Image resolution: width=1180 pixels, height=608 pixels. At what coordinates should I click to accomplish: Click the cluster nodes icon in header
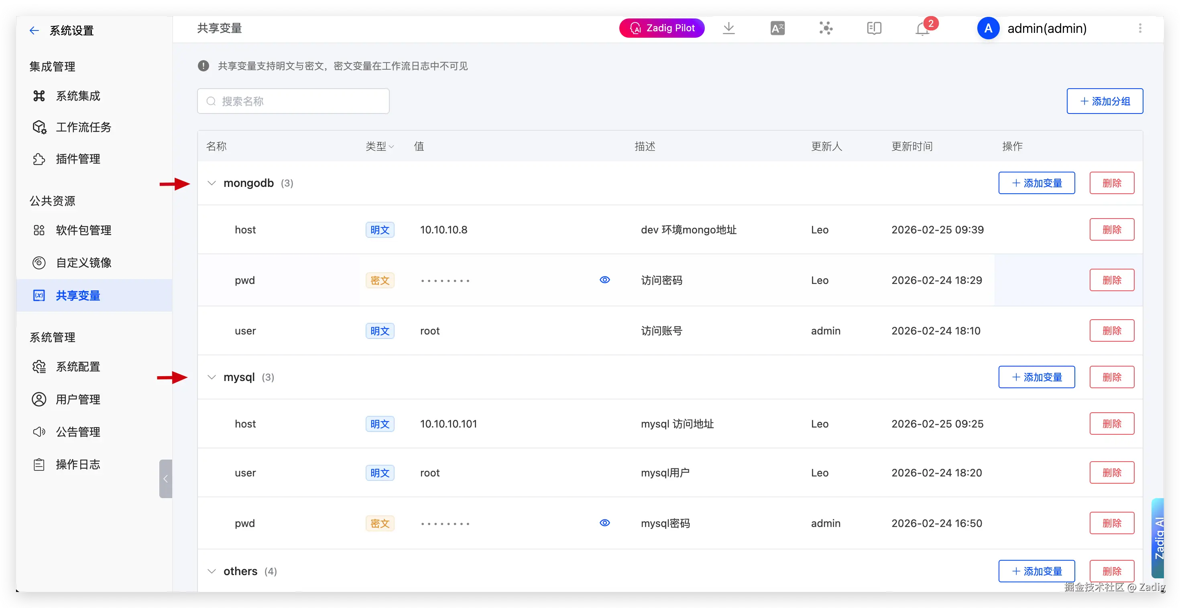point(826,28)
